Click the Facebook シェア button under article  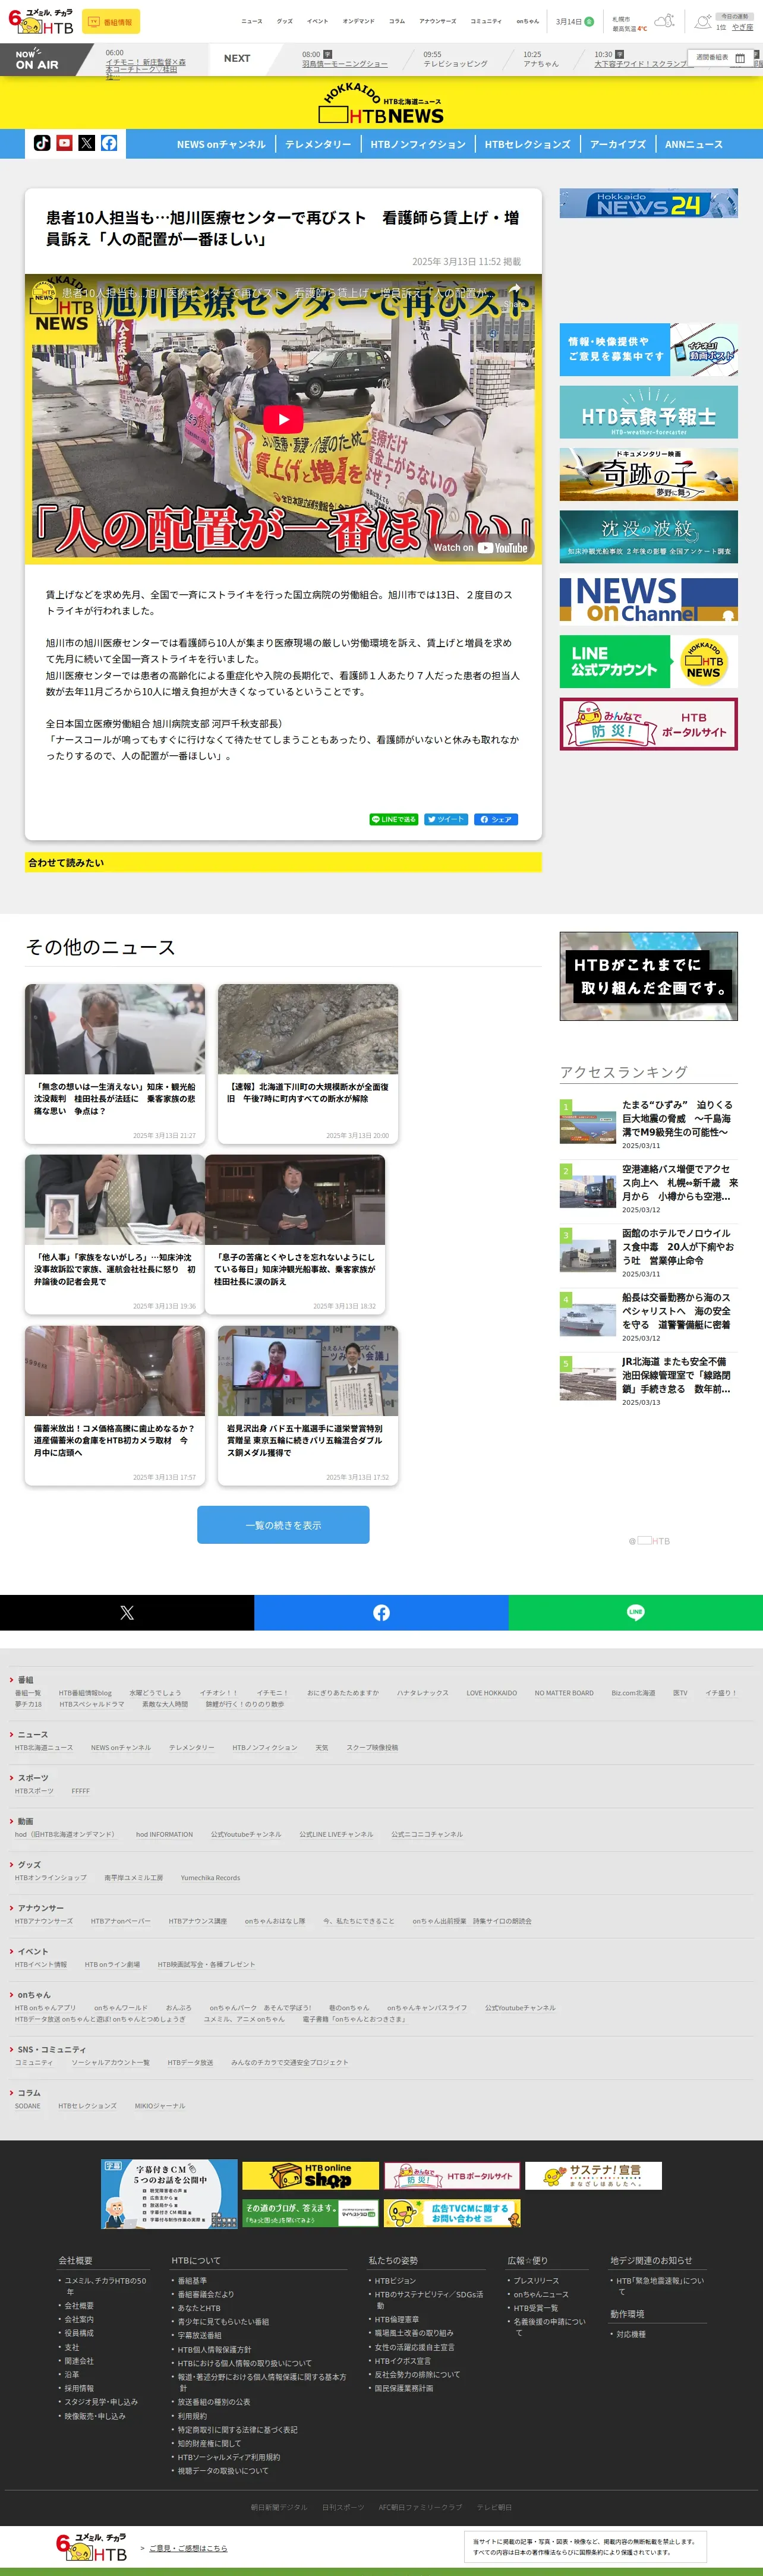pyautogui.click(x=496, y=819)
